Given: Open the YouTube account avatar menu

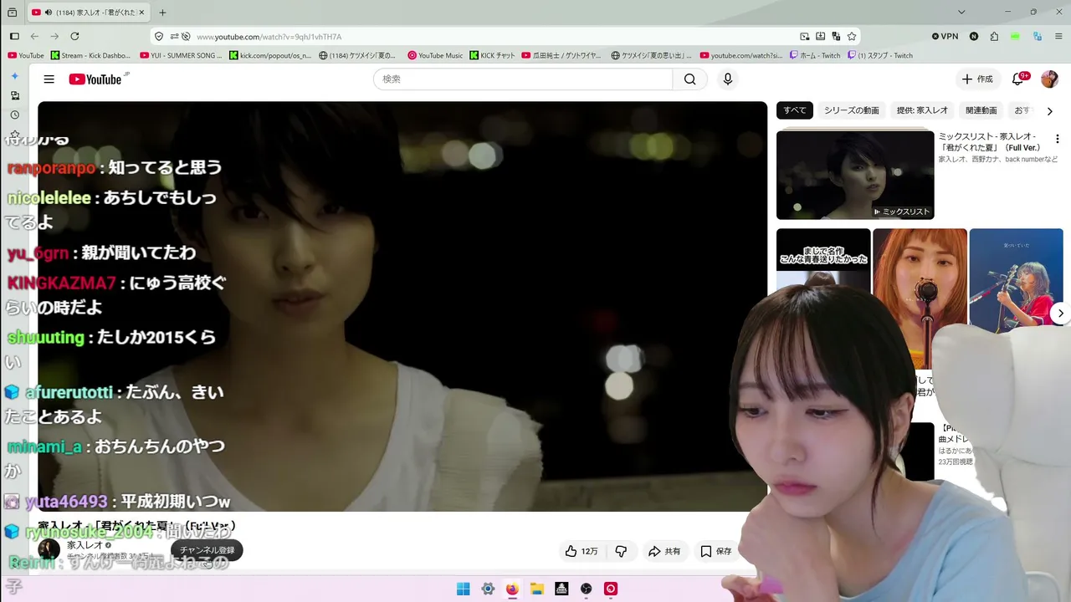Looking at the screenshot, I should click(1049, 79).
